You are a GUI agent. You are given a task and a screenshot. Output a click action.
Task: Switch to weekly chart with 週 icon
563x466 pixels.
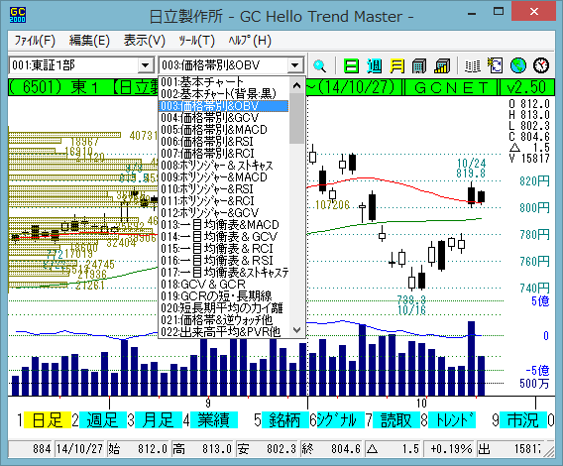[374, 65]
